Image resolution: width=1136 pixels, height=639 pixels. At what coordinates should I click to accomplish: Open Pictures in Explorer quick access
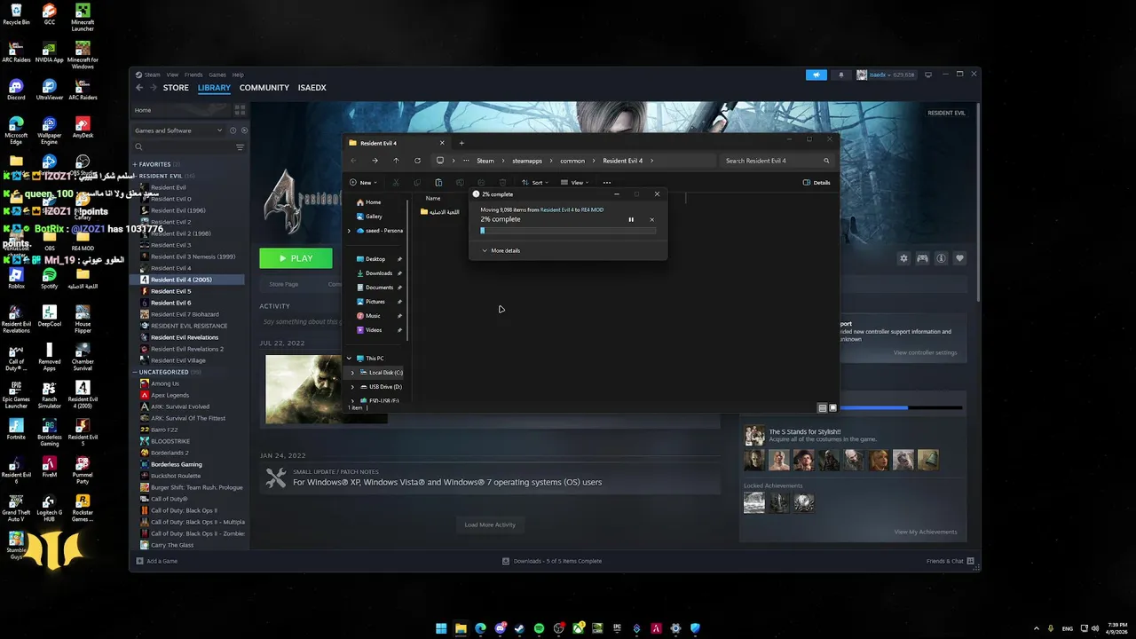pos(375,302)
